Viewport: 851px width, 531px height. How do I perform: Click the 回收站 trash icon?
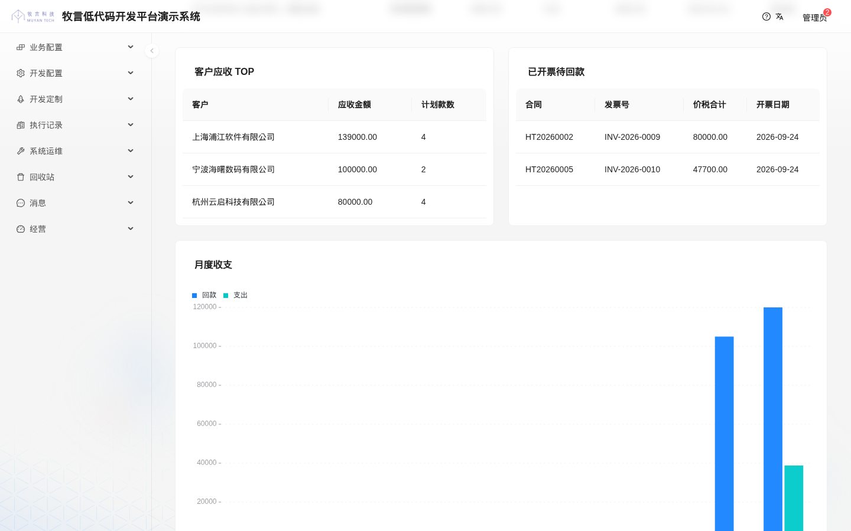21,177
